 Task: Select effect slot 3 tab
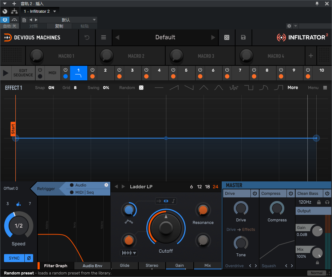click(x=133, y=73)
